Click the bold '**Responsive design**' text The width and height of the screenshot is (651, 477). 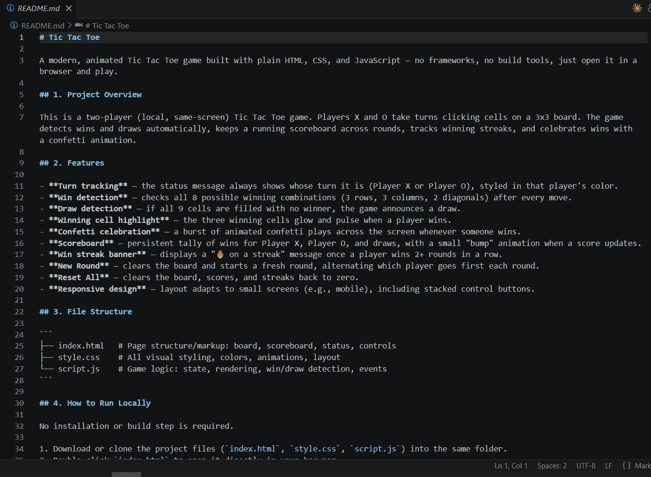(x=97, y=289)
